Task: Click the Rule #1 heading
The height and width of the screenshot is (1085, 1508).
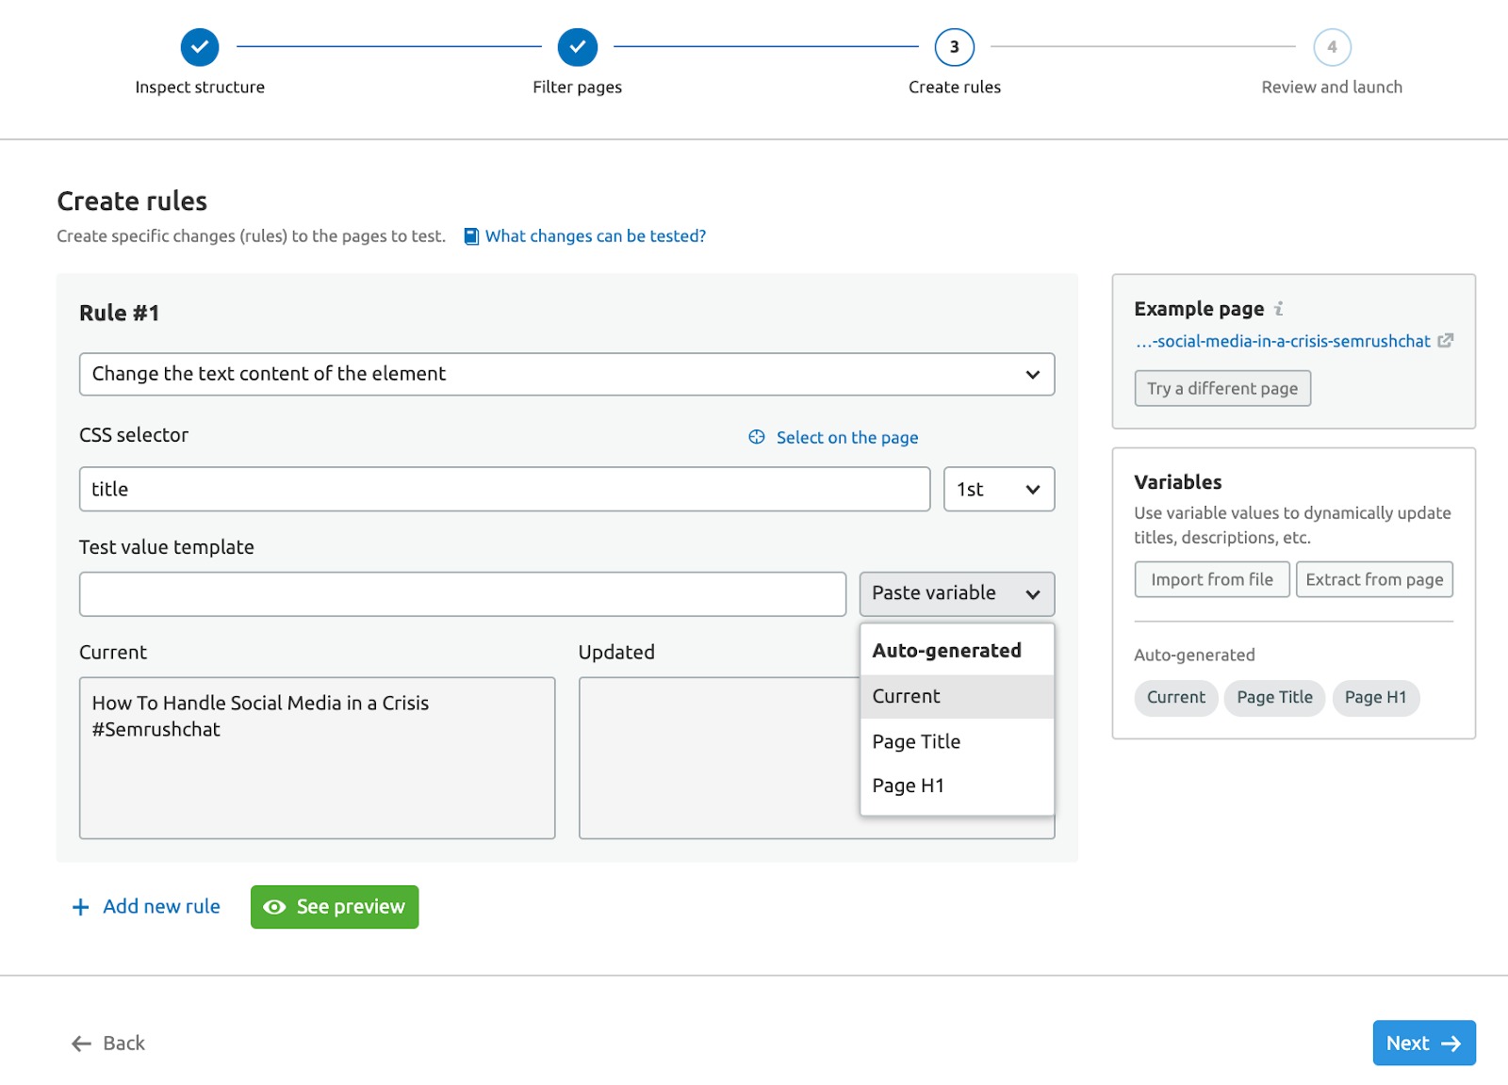Action: 120,314
